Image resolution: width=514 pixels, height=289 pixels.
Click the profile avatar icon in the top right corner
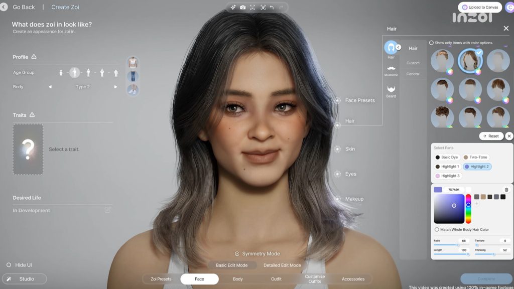(509, 7)
